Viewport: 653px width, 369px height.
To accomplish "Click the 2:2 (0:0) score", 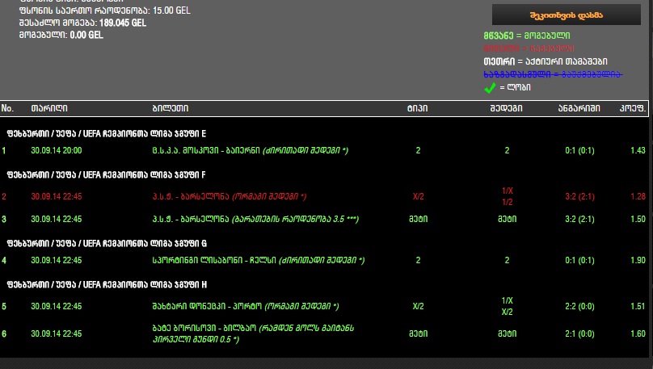I will coord(579,306).
